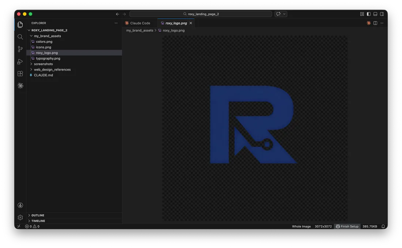Viewport: 402px width, 248px height.
Task: Open the Run and Debug view
Action: point(20,61)
